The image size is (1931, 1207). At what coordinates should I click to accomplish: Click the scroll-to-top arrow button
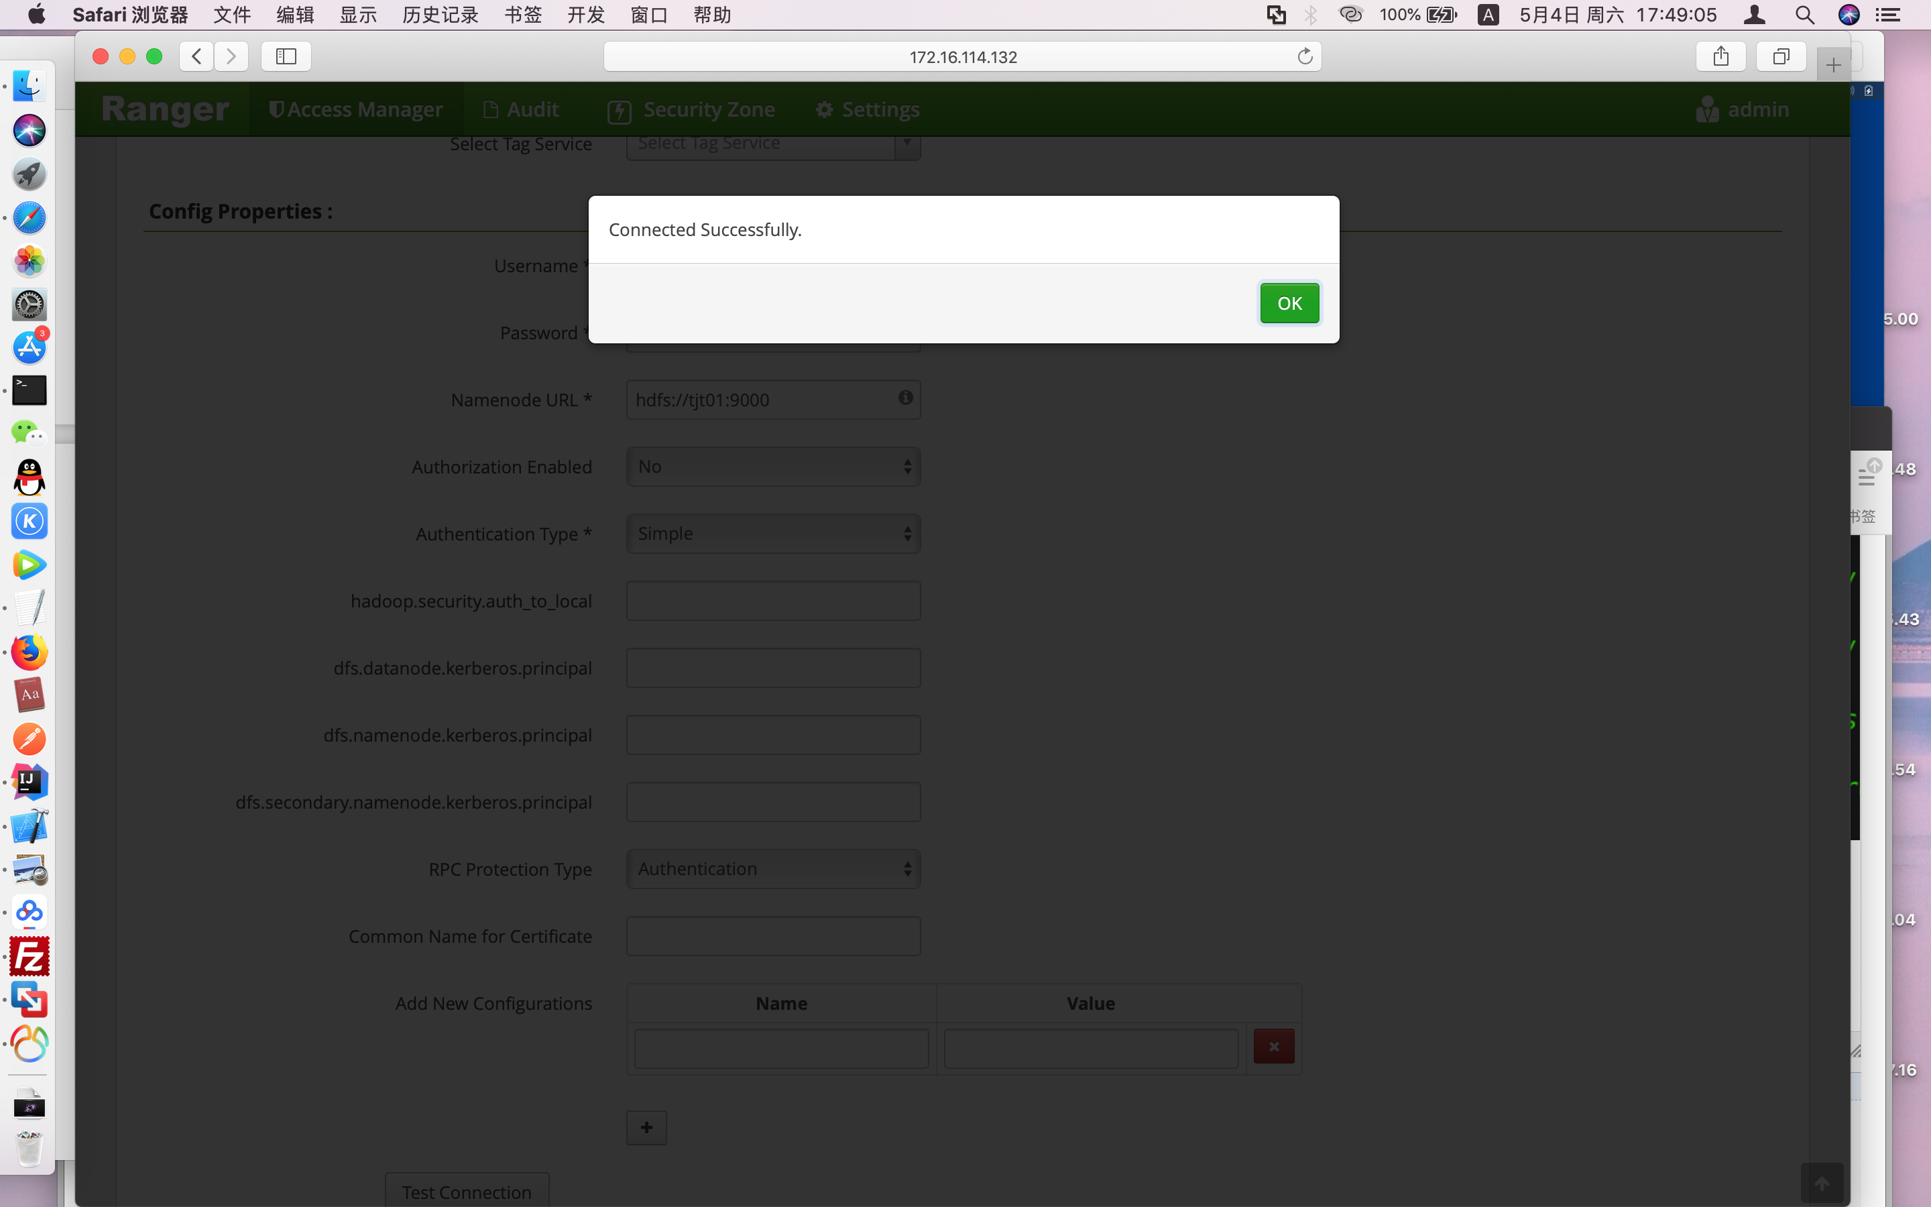click(1822, 1183)
